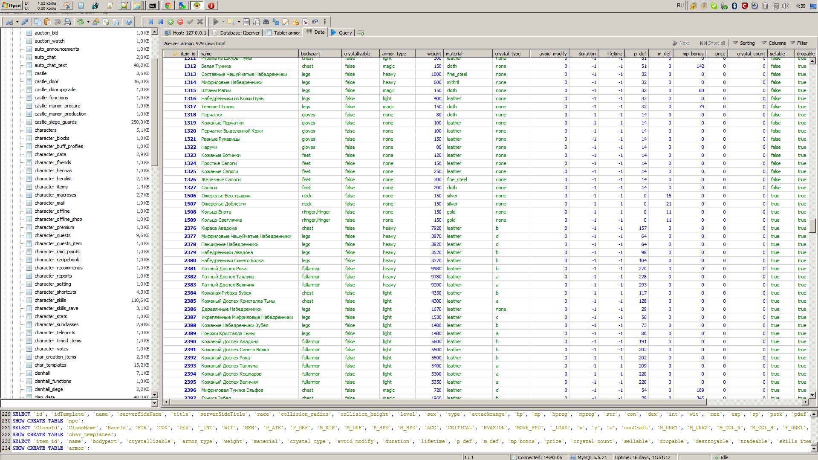
Task: Open the Columns dropdown
Action: (774, 43)
